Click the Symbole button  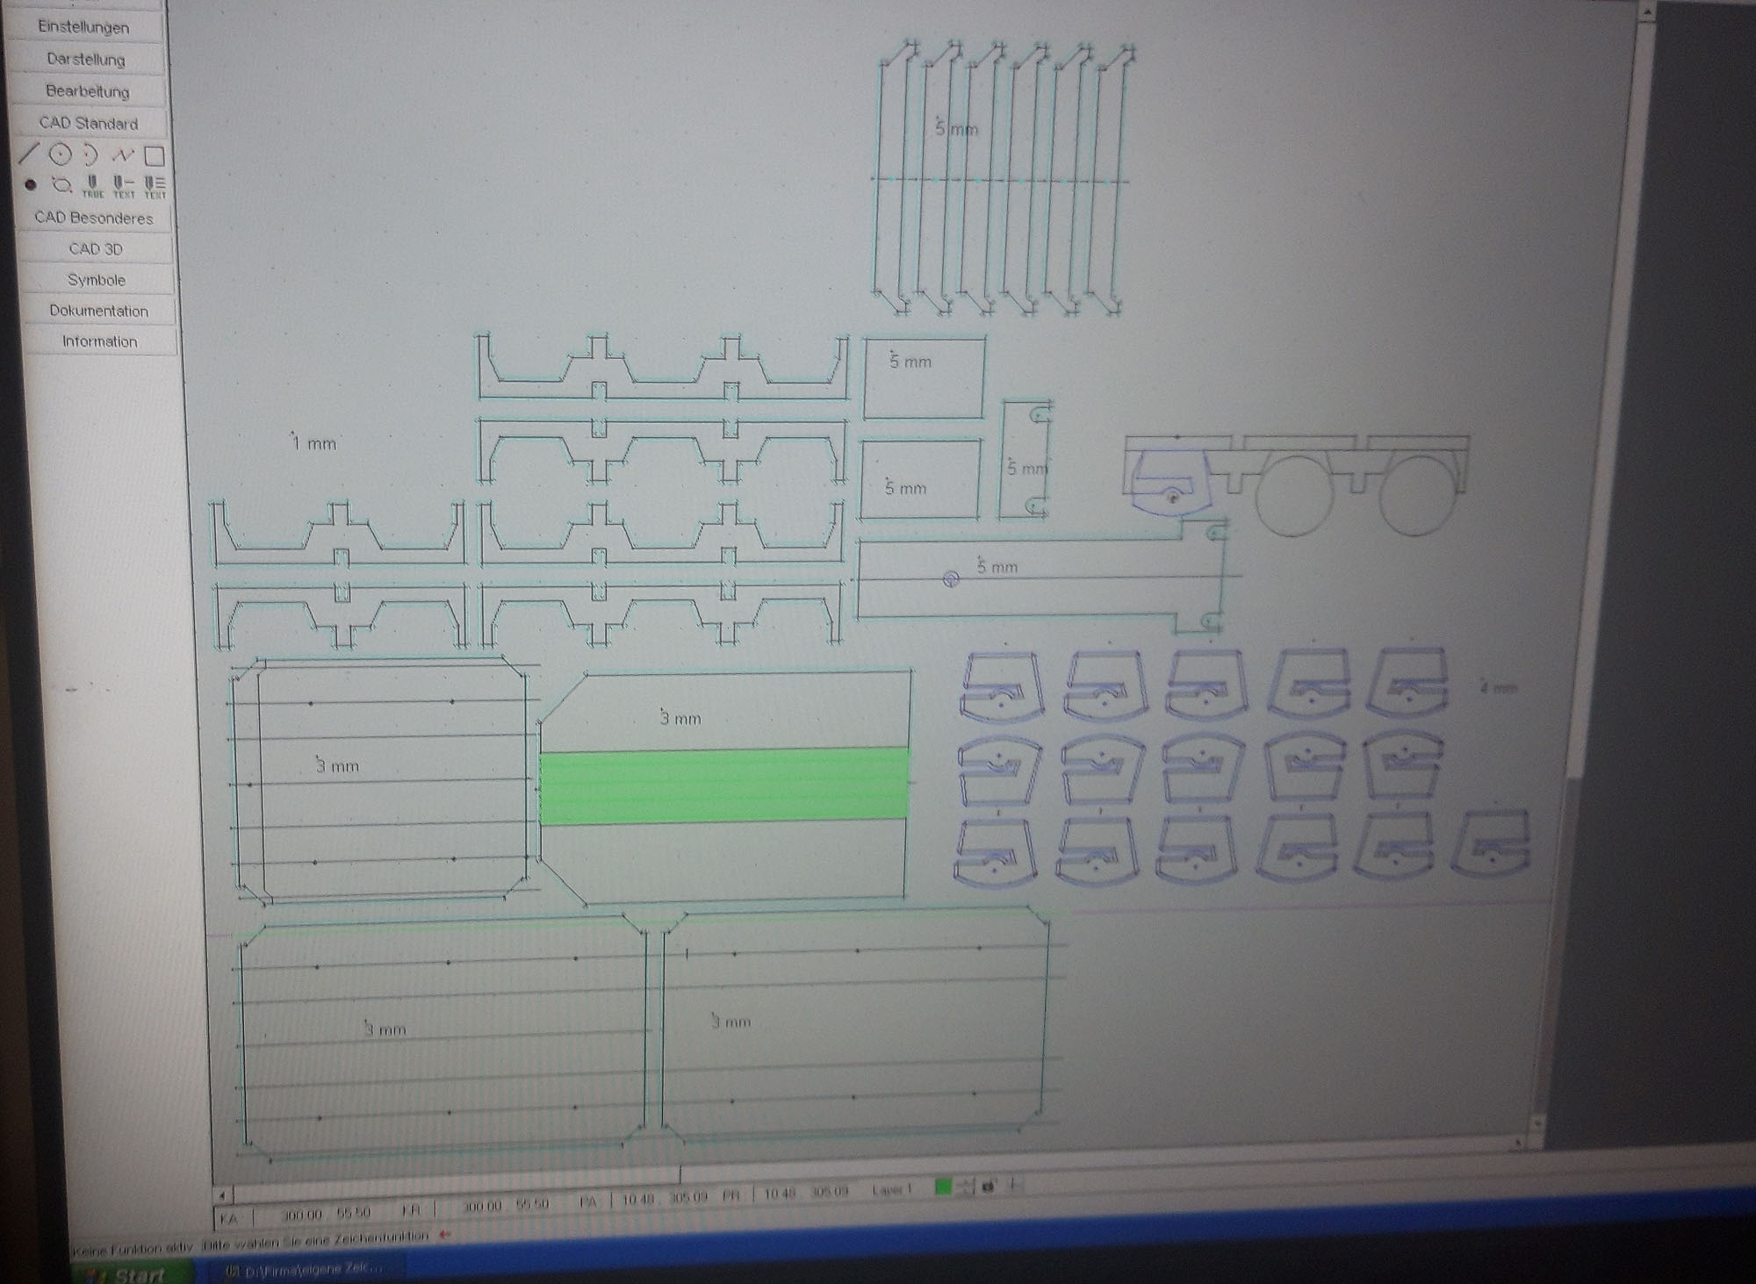point(97,280)
